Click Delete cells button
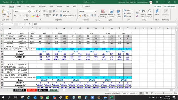This screenshot has width=178, height=100. [127, 13]
